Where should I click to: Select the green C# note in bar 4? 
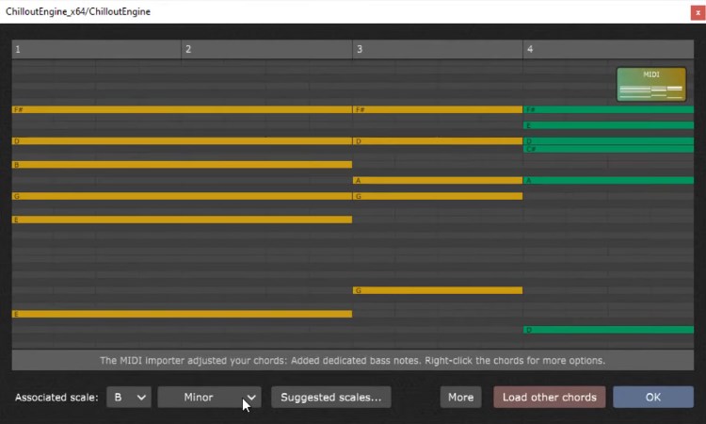(608, 149)
